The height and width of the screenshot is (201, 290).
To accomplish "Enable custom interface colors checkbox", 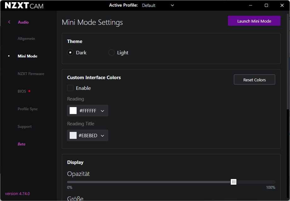I will (x=70, y=88).
